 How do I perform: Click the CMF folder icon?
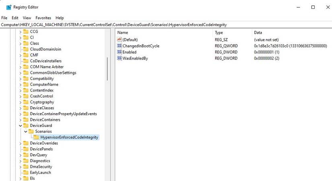tap(26, 55)
